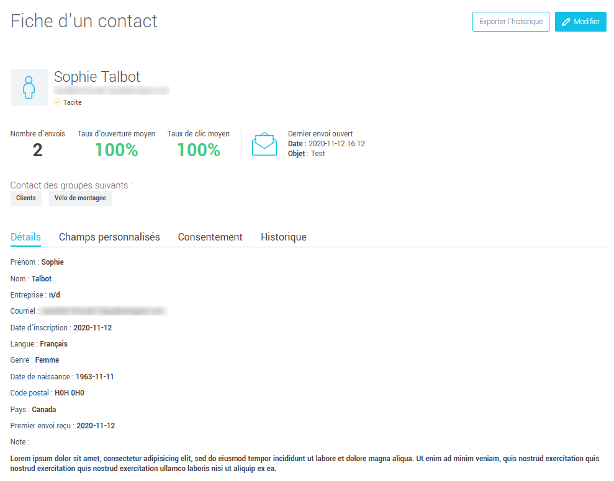Screen dimensions: 614x481
Task: Select the Détails tab
Action: coord(25,237)
